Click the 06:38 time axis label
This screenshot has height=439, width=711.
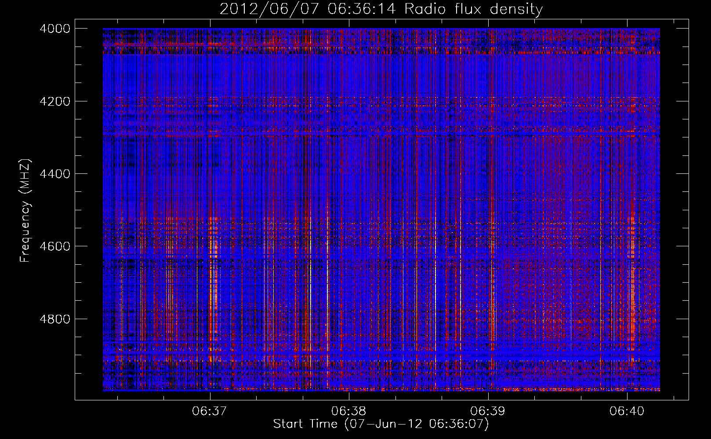point(349,411)
